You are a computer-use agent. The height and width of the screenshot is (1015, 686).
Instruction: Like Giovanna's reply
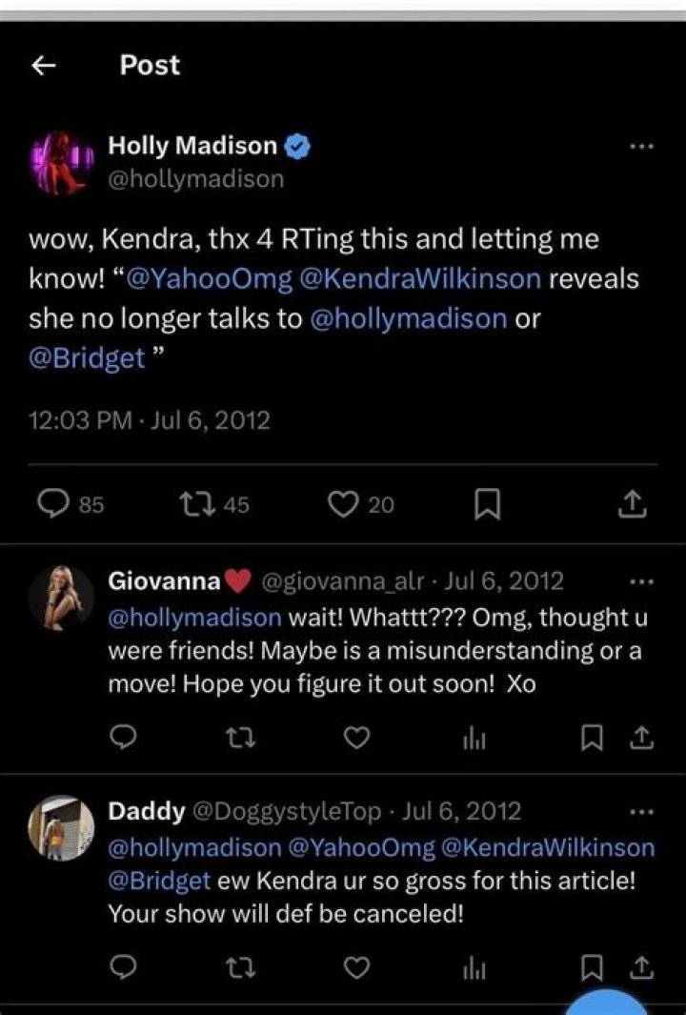[x=355, y=737]
